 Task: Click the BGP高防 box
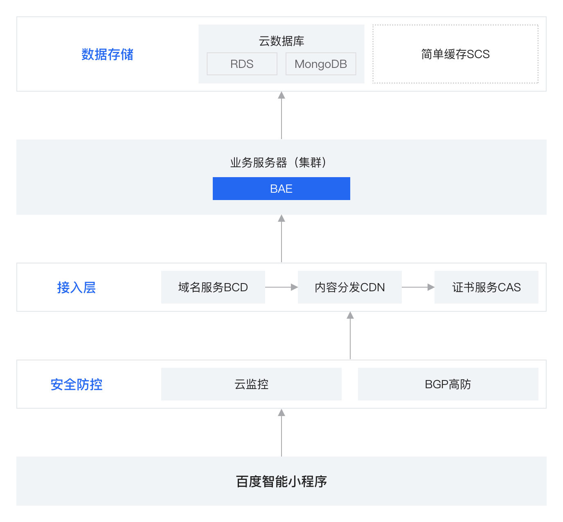click(448, 384)
